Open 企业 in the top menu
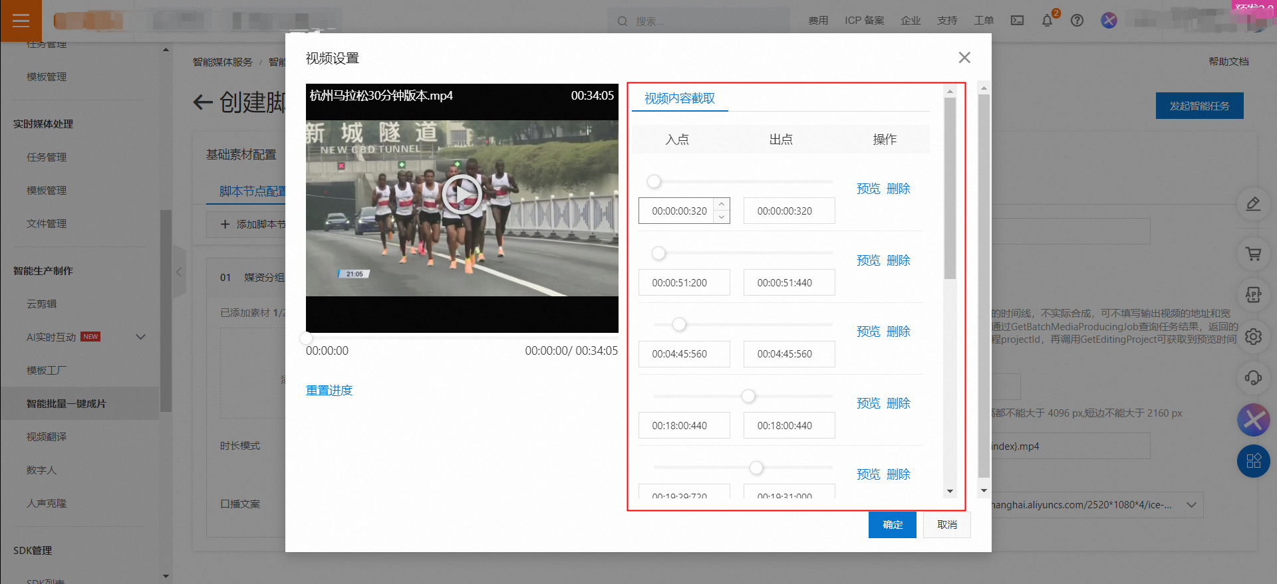The width and height of the screenshot is (1277, 584). pos(911,21)
